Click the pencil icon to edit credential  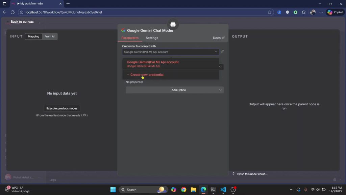point(222,52)
